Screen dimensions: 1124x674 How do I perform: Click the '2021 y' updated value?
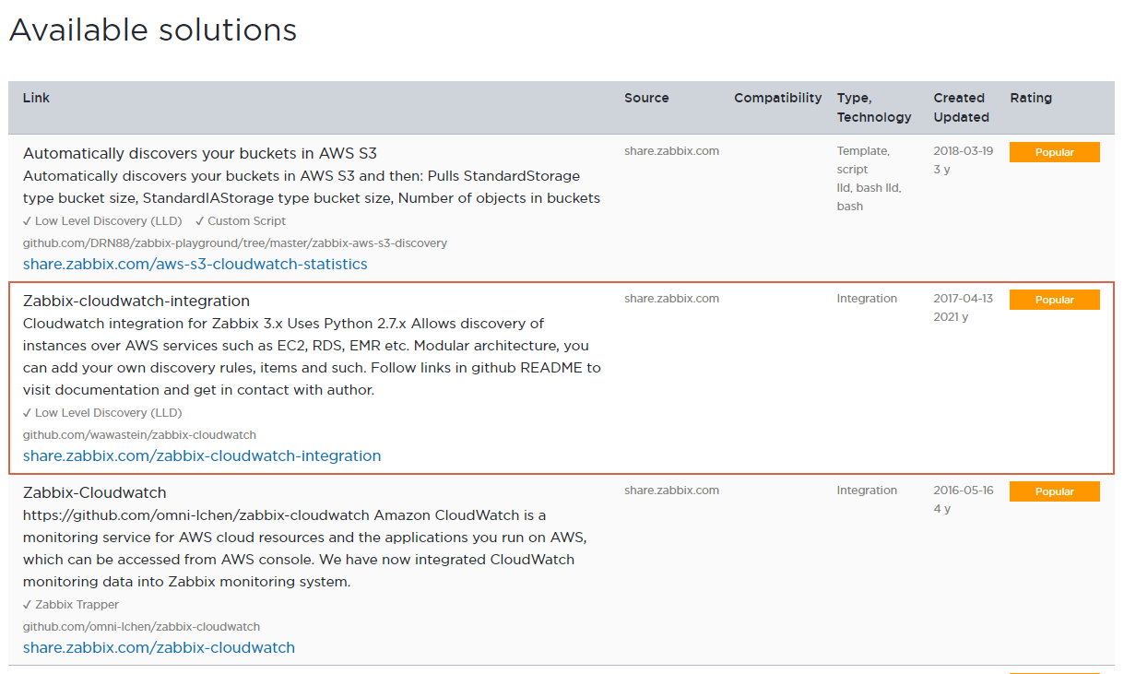(x=951, y=317)
